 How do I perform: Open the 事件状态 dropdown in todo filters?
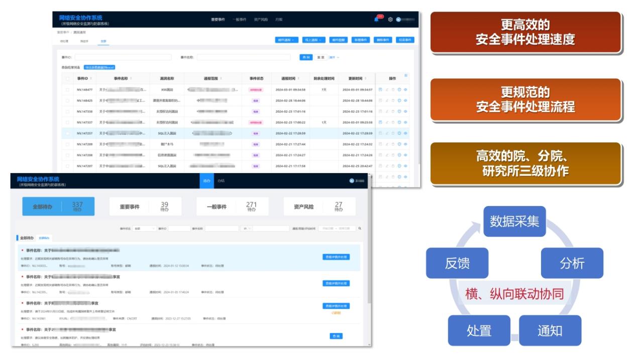tap(144, 229)
